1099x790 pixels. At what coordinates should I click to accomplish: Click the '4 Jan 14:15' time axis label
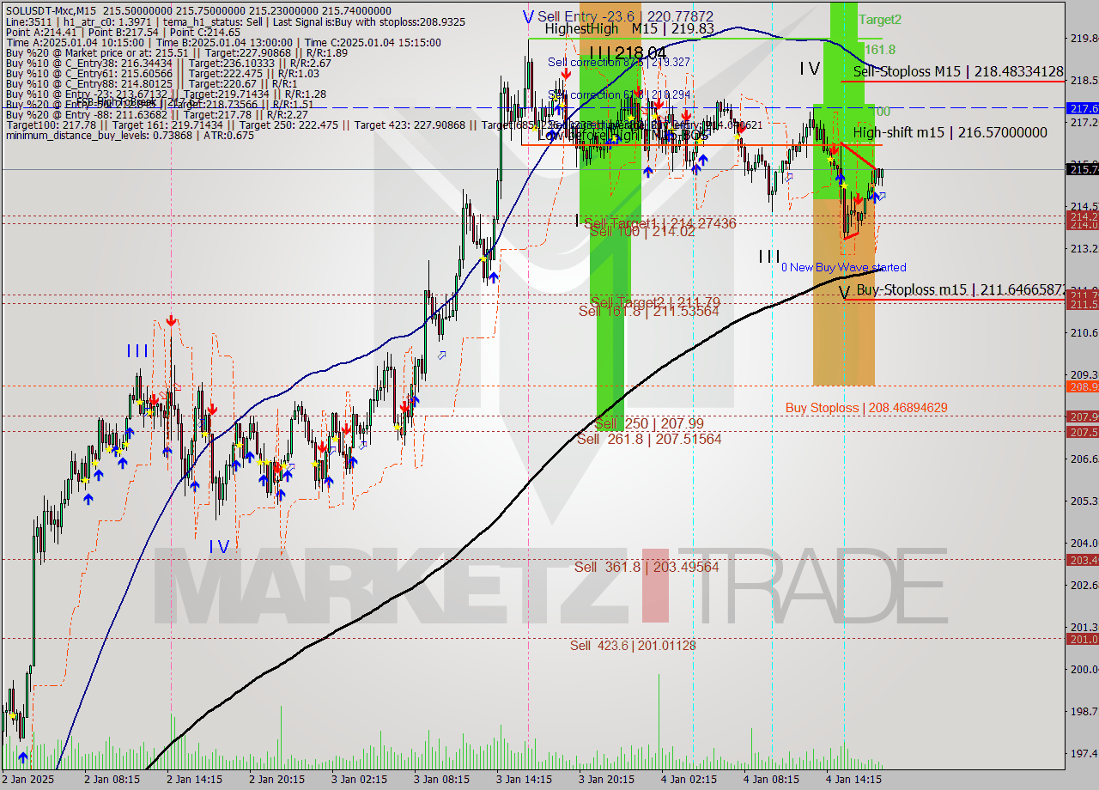(x=853, y=780)
